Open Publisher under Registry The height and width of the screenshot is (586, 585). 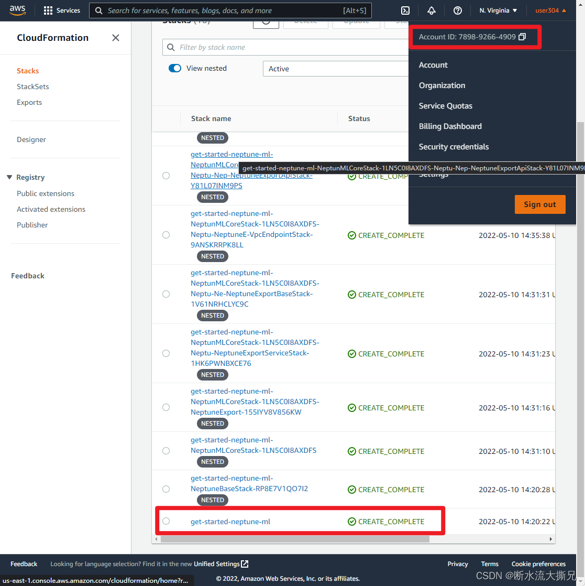(32, 225)
